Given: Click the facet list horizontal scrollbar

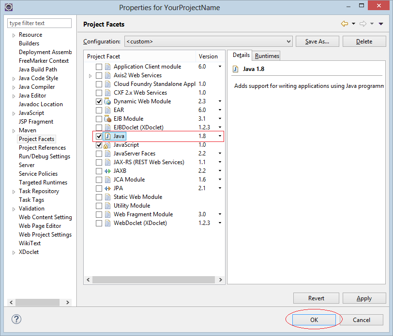Looking at the screenshot, I should (x=153, y=280).
